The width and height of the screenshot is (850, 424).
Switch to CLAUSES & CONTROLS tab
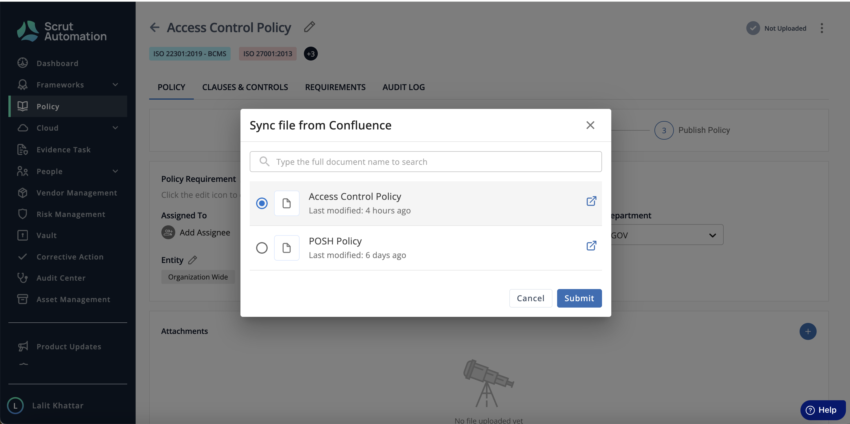(245, 87)
